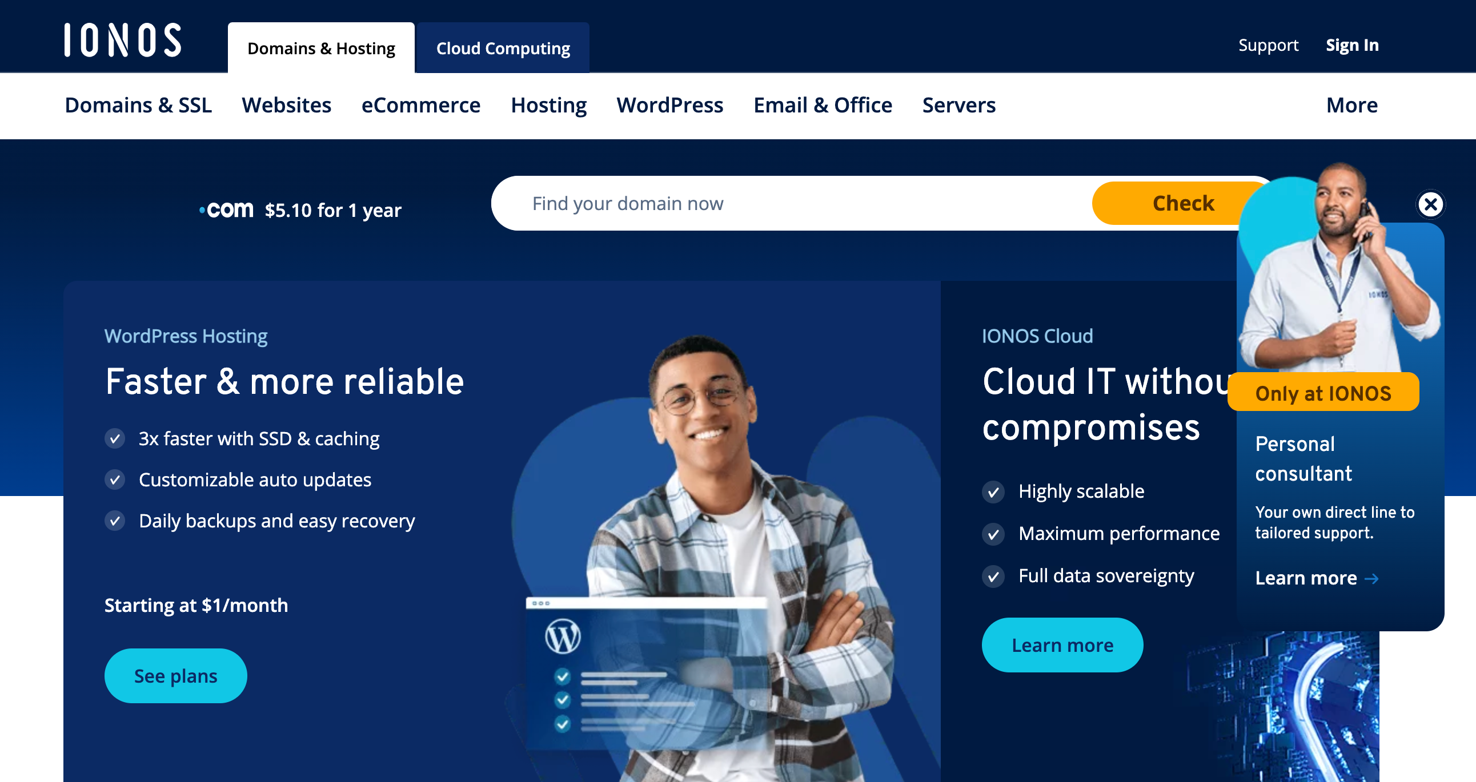Click the WordPress mockup window image
This screenshot has height=782, width=1476.
pyautogui.click(x=647, y=673)
